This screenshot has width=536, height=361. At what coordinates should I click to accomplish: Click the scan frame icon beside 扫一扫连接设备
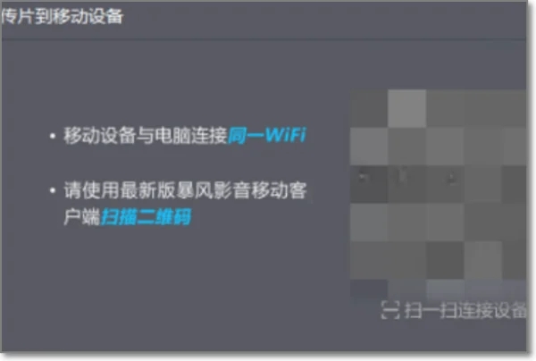(x=390, y=310)
